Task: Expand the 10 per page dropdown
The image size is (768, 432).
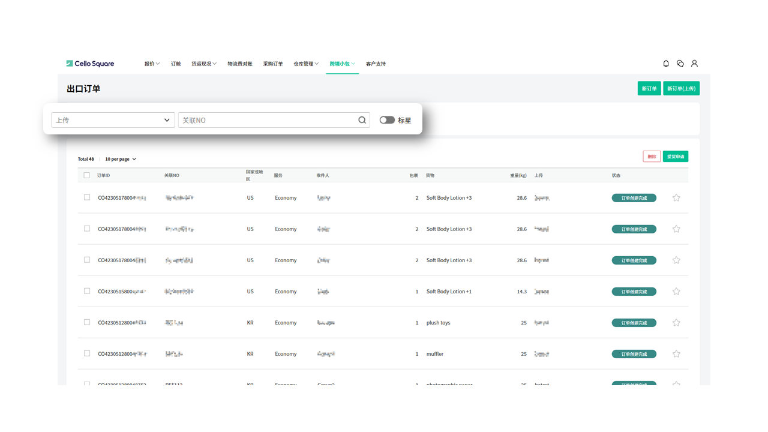Action: pyautogui.click(x=121, y=159)
